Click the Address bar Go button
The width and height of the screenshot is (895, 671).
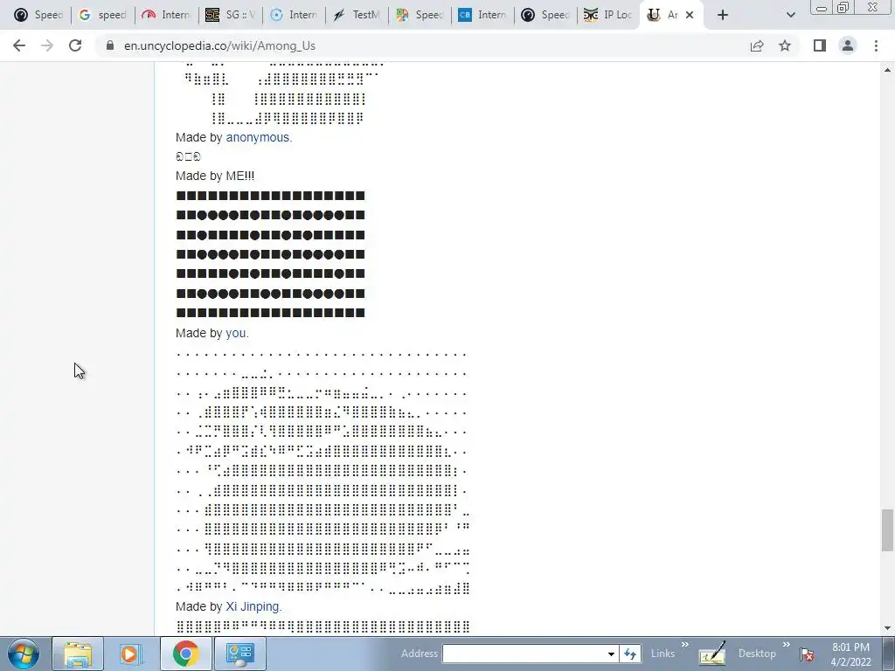pos(630,654)
